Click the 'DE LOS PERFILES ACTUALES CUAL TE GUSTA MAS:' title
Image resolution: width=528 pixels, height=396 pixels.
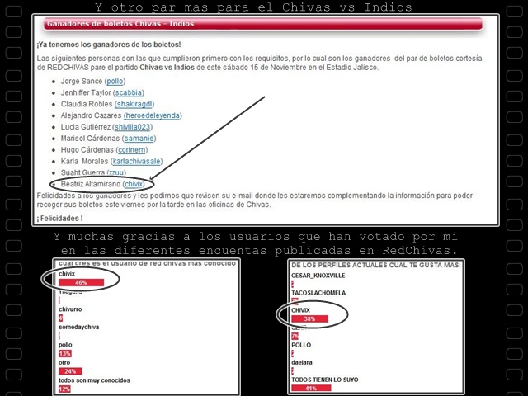coord(376,266)
